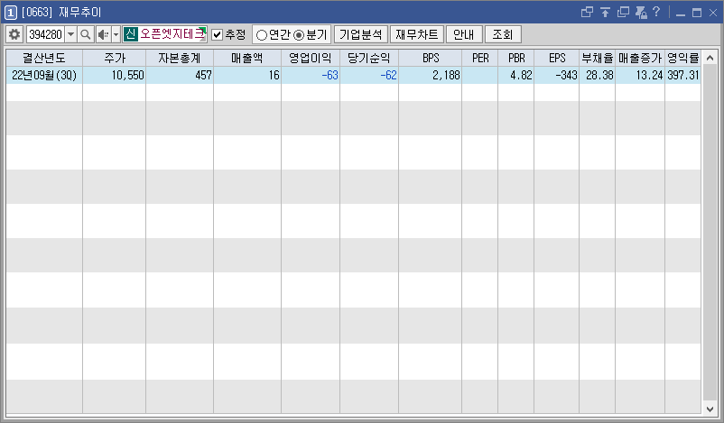Click the PER column header
This screenshot has height=423, width=724.
coord(480,58)
